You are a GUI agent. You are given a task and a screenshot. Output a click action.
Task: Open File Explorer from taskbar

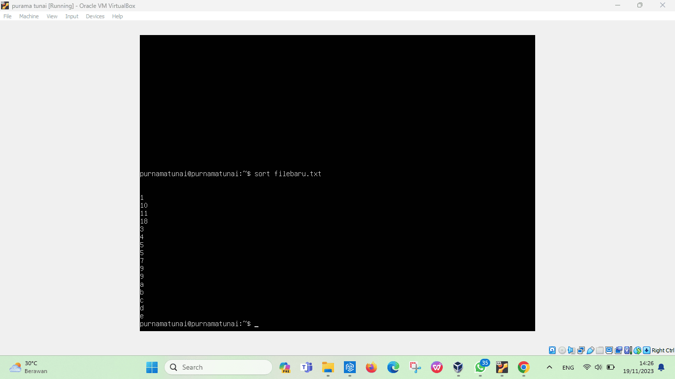tap(328, 367)
